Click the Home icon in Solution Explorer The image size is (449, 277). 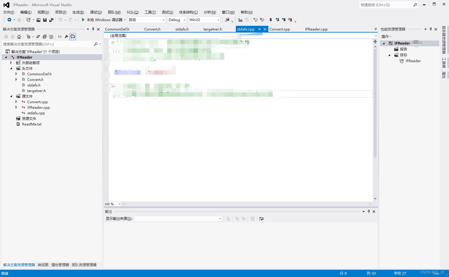point(19,37)
